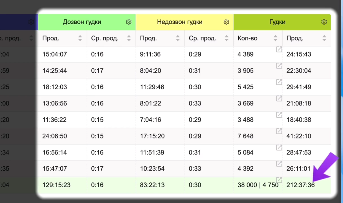Sort by Прод. under Недозвон гудки

tap(178, 38)
